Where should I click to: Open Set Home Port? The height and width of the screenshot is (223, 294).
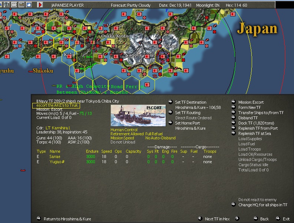(188, 123)
